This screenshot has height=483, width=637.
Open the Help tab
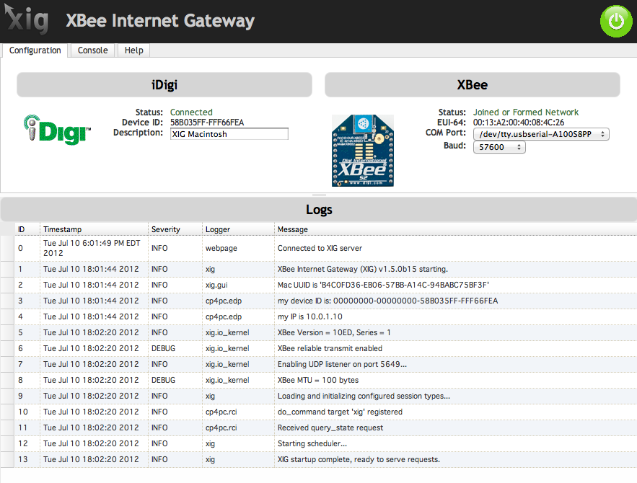133,50
